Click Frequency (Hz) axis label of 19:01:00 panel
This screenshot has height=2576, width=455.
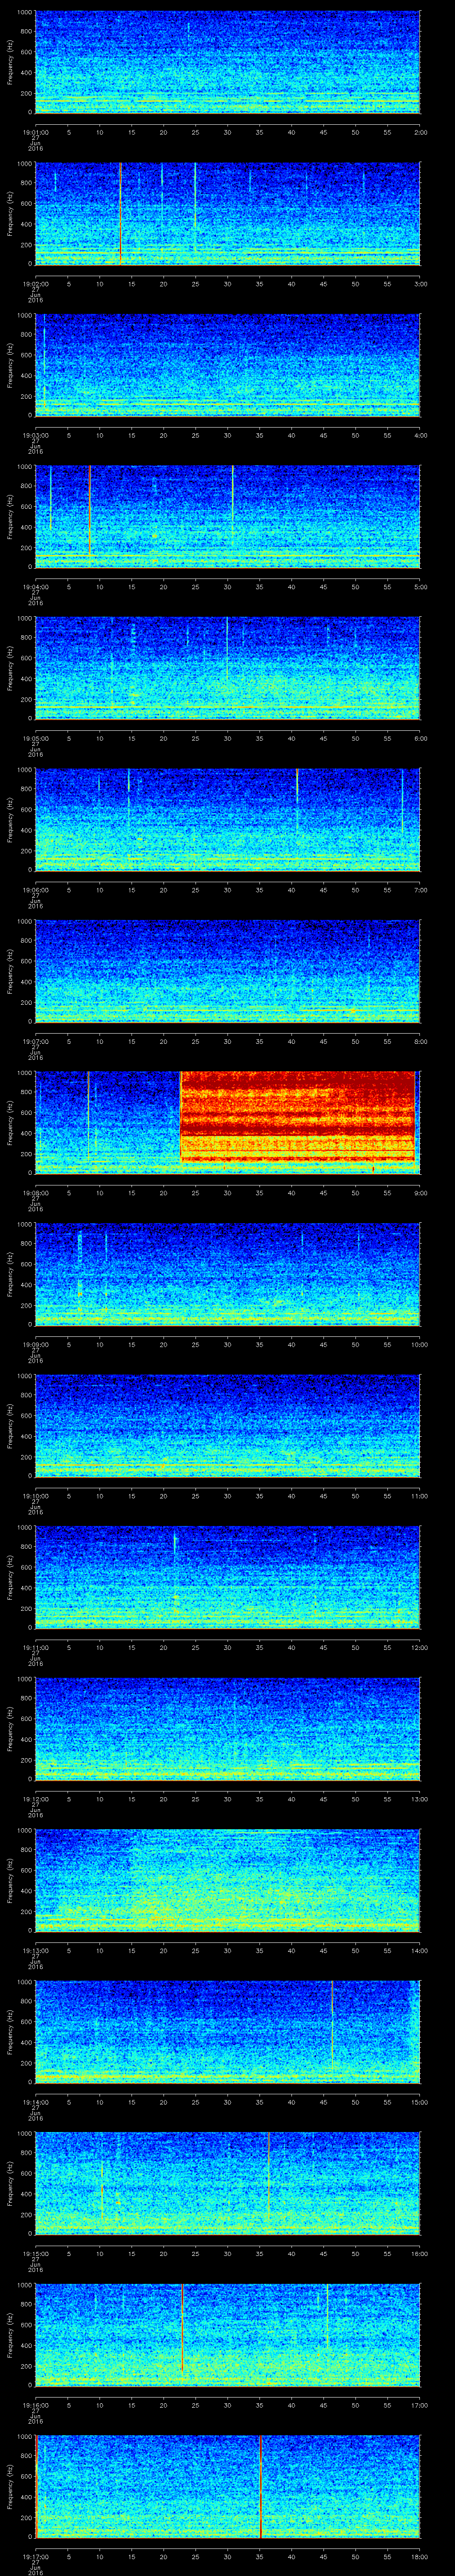pyautogui.click(x=10, y=62)
